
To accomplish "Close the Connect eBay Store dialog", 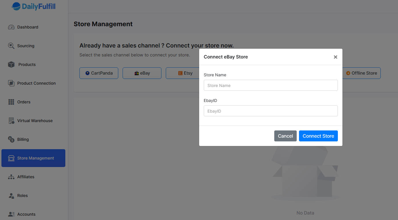I will point(335,57).
